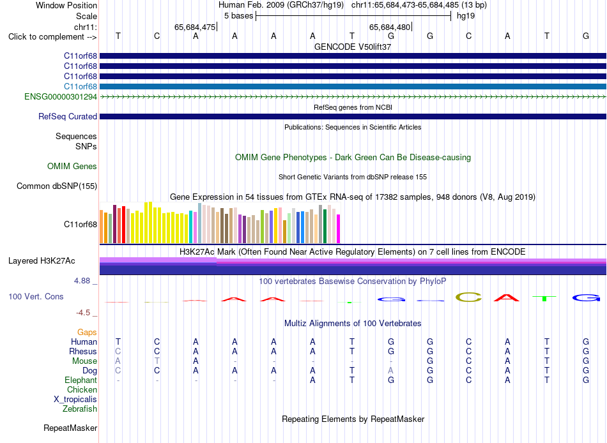Click the GENCODE V50lift37 track title
The width and height of the screenshot is (607, 443).
[353, 47]
